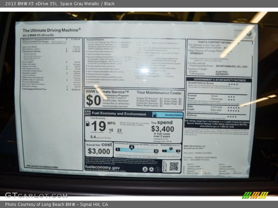Click the 'Gasoline Vehicle' label
This screenshot has width=278, height=208.
point(173,115)
